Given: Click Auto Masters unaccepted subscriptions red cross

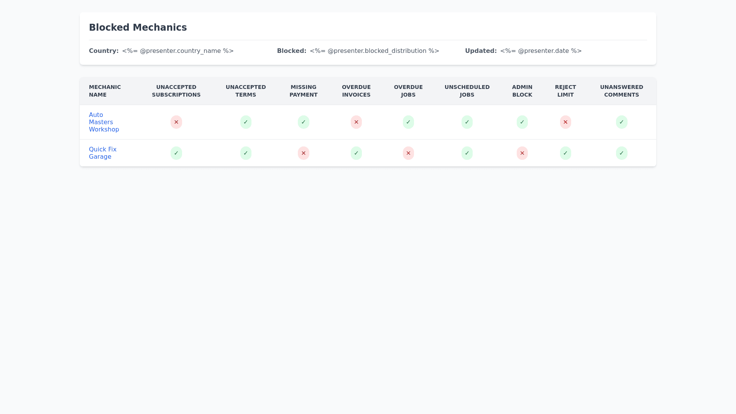Looking at the screenshot, I should click(176, 122).
